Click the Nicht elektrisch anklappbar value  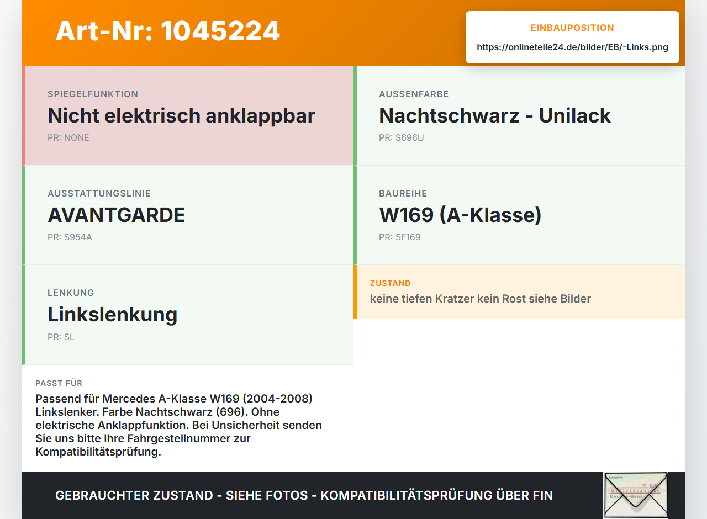coord(181,115)
